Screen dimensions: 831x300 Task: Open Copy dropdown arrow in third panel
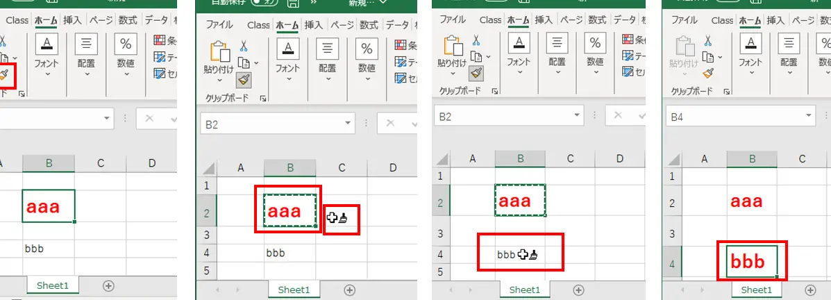(x=488, y=57)
